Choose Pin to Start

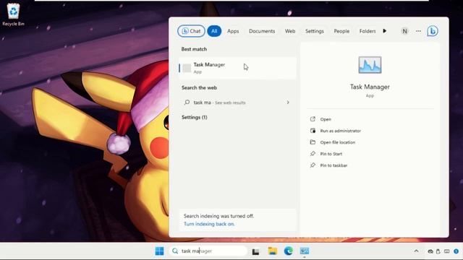pos(331,154)
